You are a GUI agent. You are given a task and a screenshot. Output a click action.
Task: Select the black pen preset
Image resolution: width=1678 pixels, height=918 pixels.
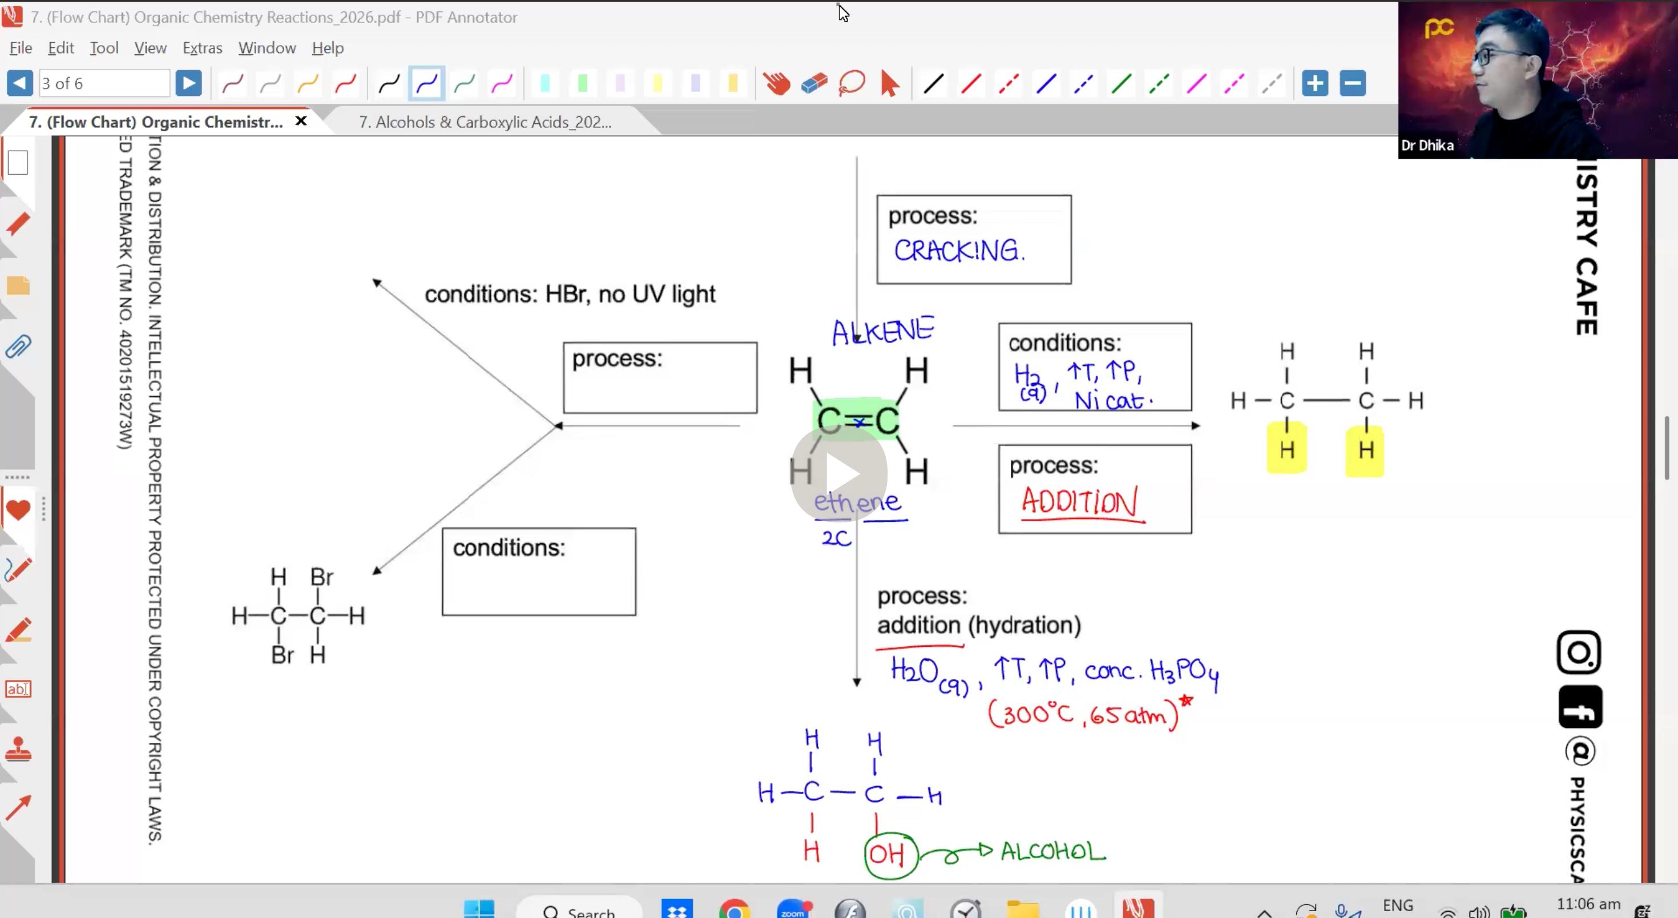(389, 83)
